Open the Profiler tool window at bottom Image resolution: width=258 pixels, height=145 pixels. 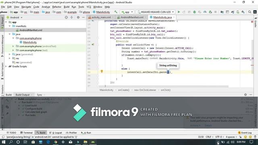pyautogui.click(x=71, y=133)
